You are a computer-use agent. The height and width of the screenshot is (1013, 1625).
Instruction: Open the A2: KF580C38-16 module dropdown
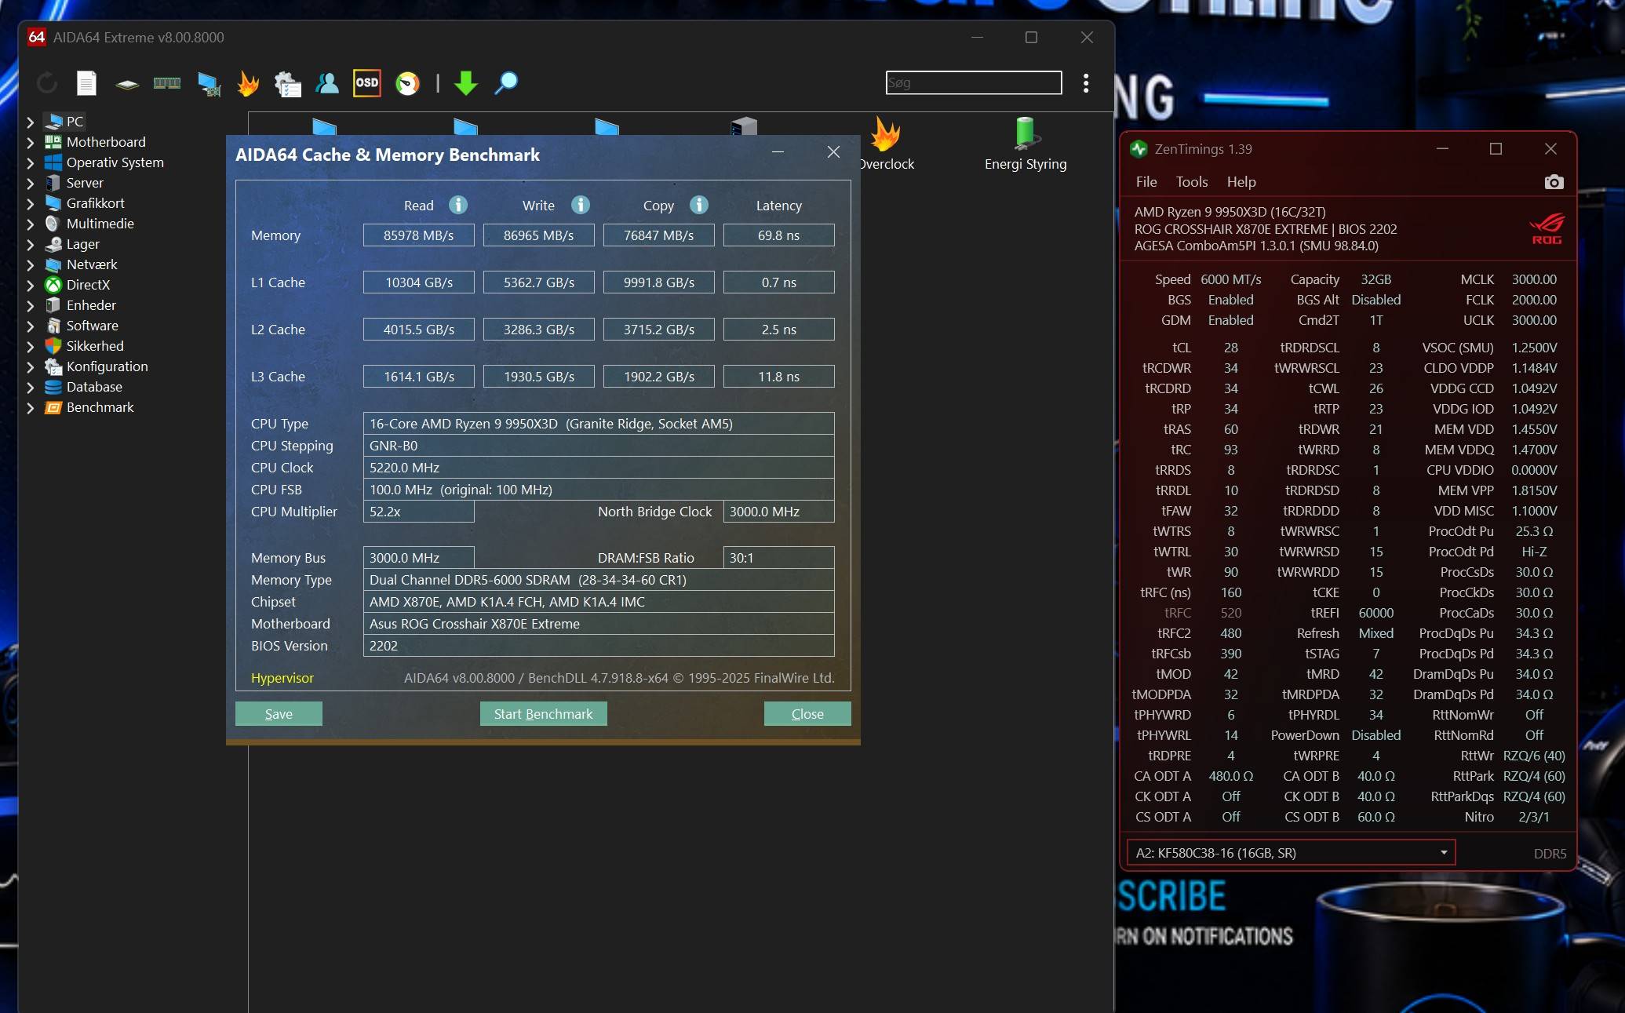(1291, 853)
